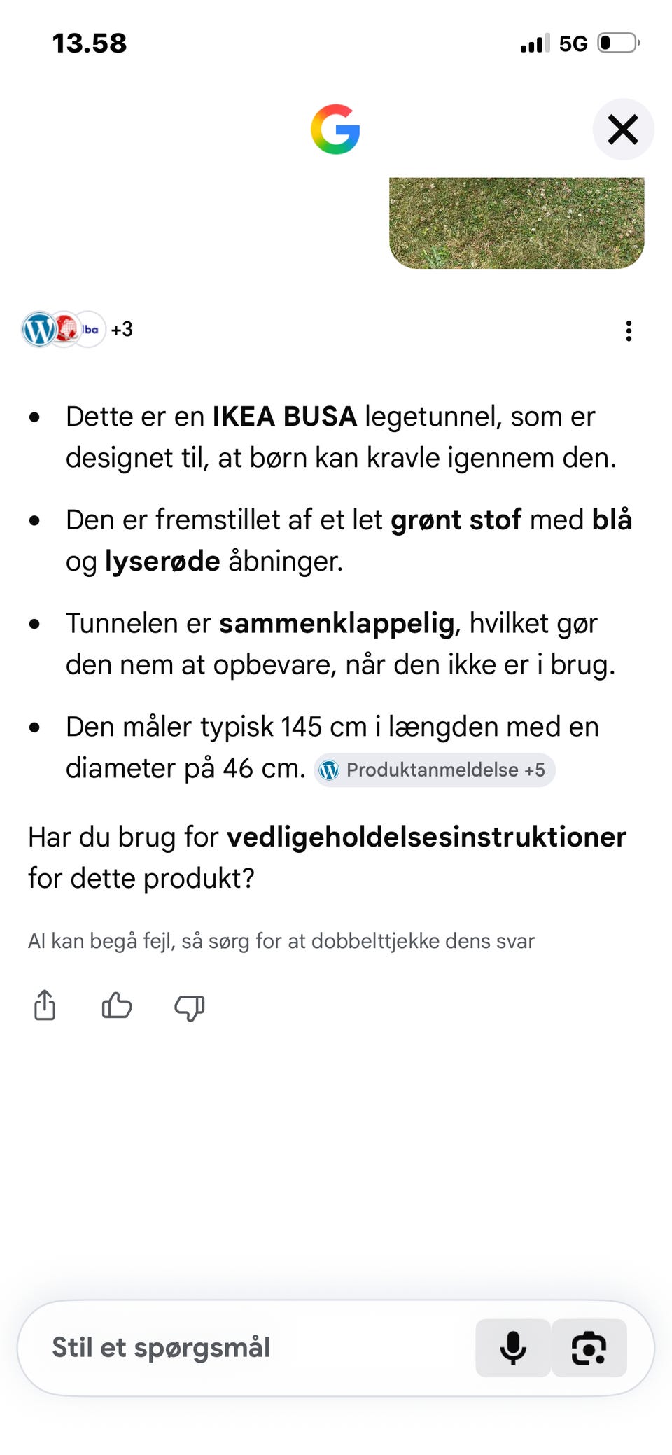
Task: Open Google Lens camera search
Action: 589,1348
